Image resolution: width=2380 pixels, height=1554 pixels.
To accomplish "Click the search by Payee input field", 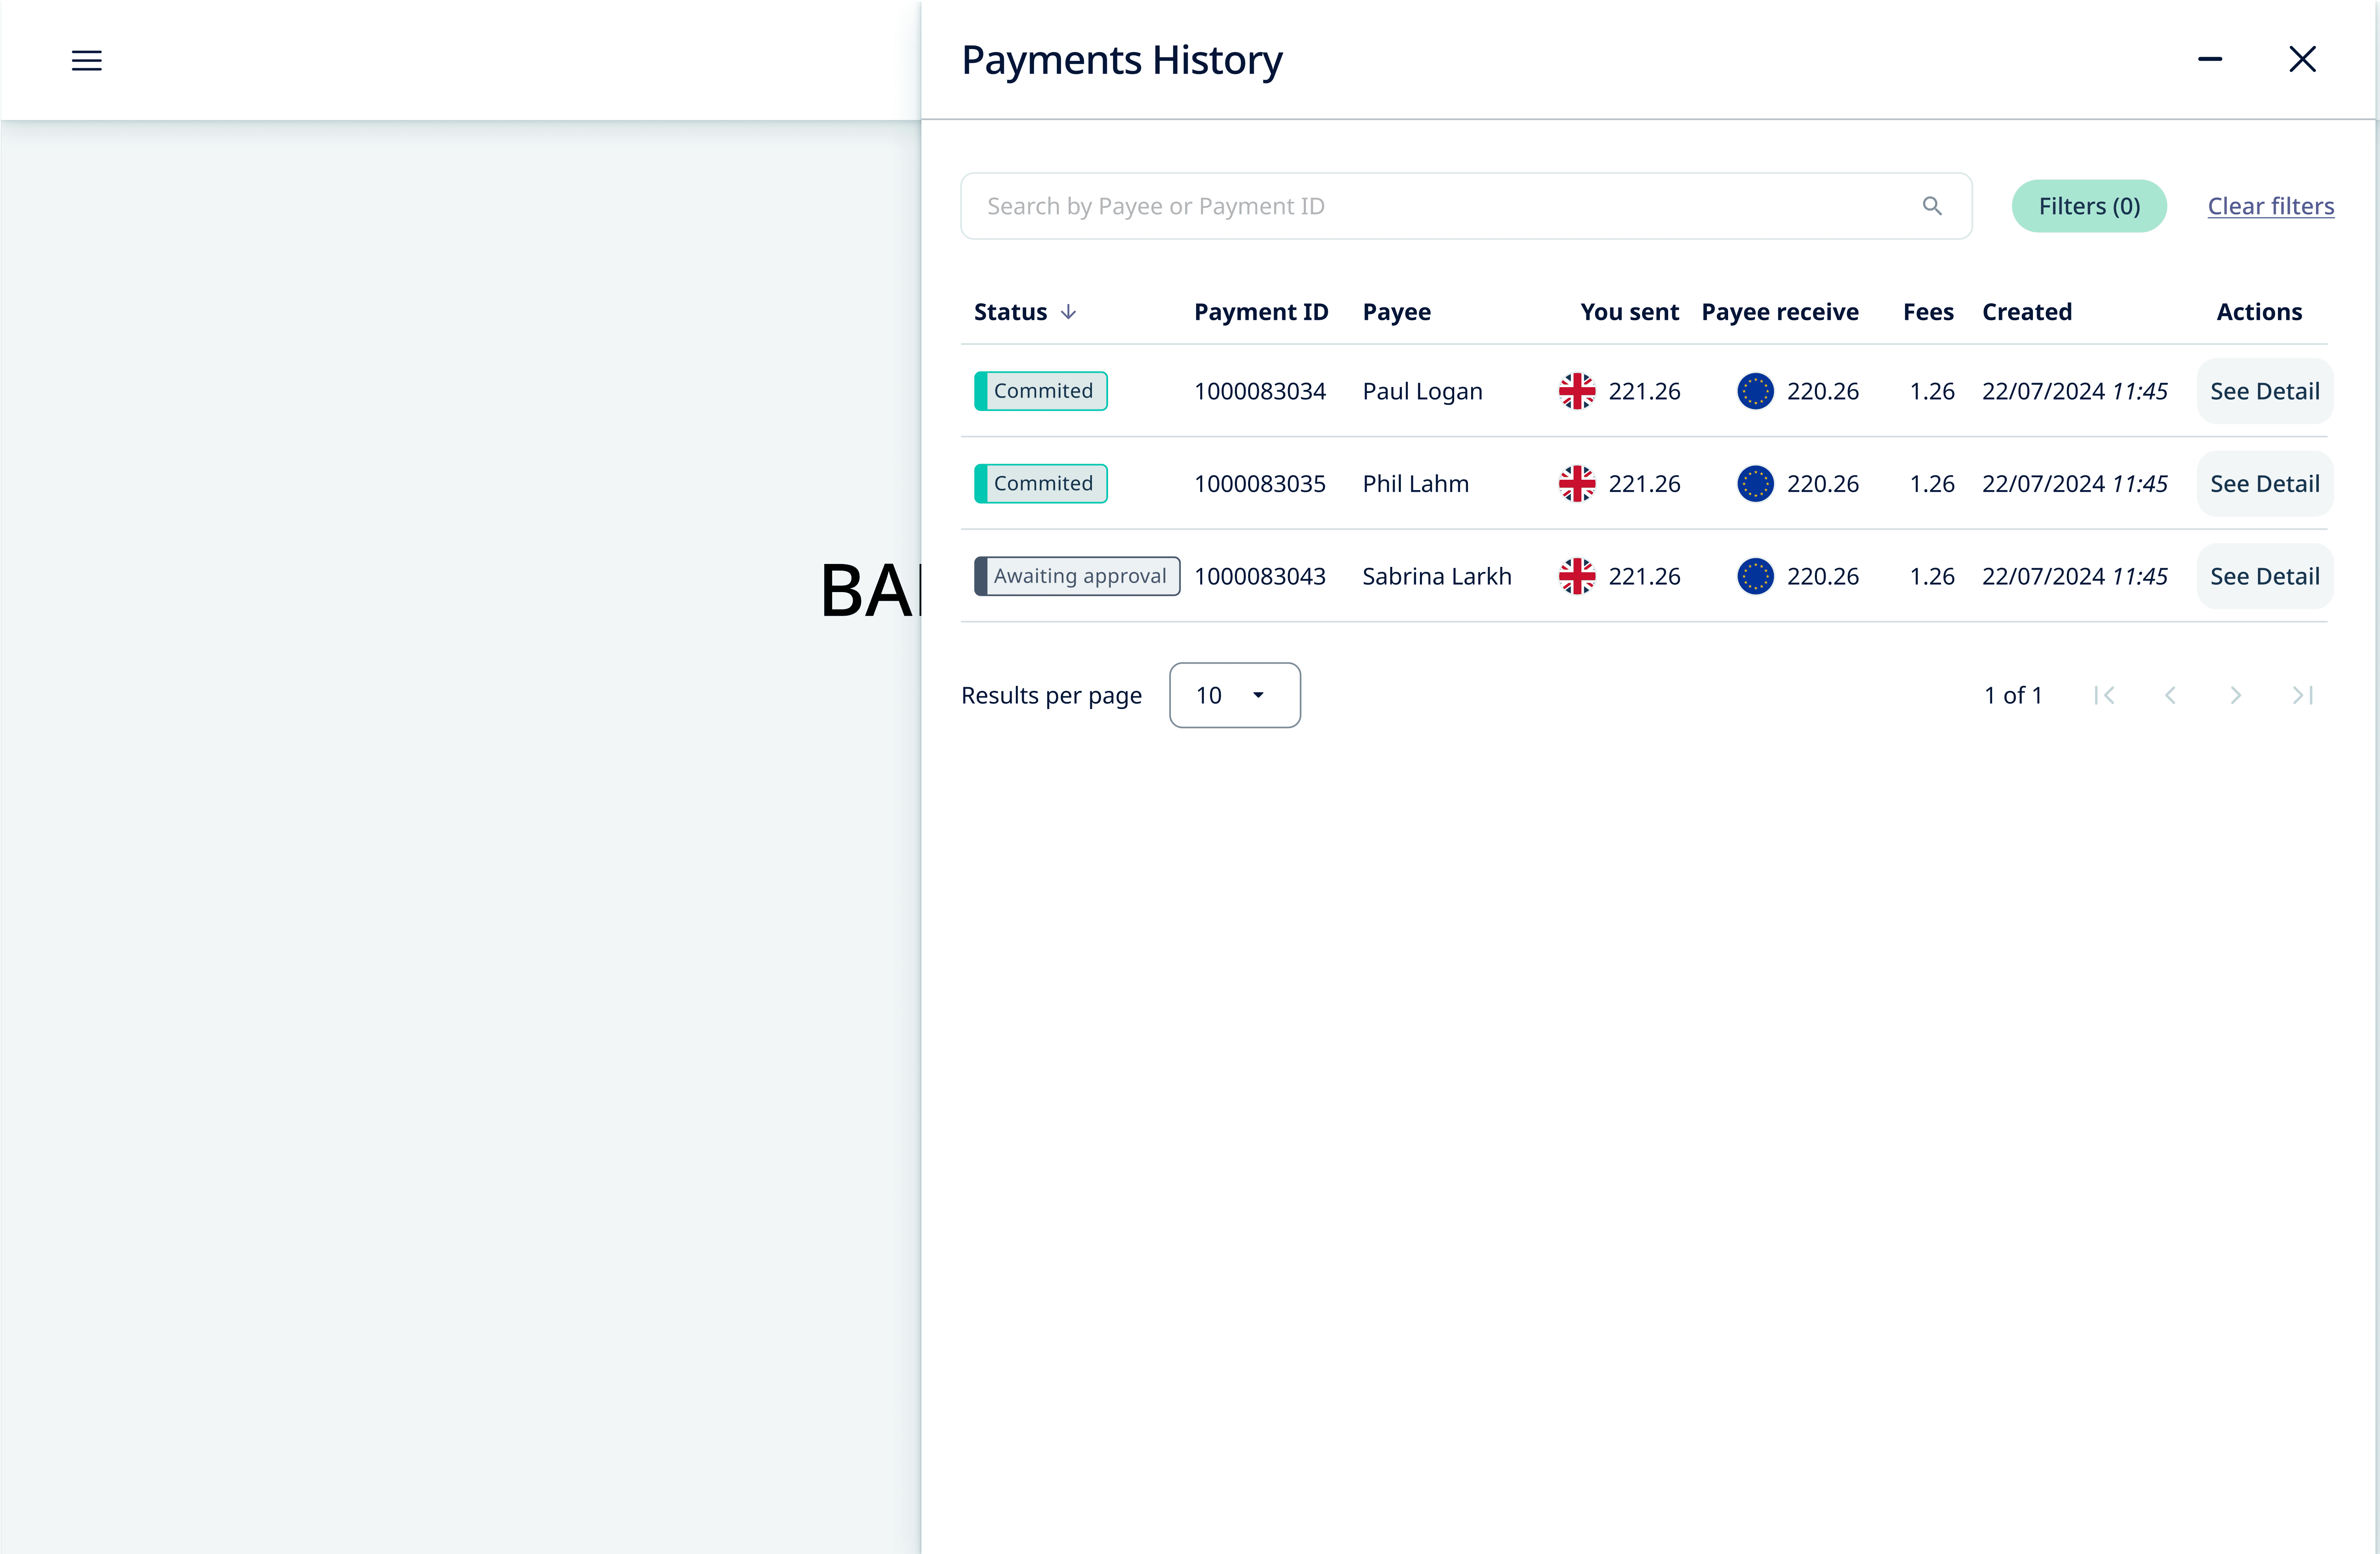I will (1400, 206).
